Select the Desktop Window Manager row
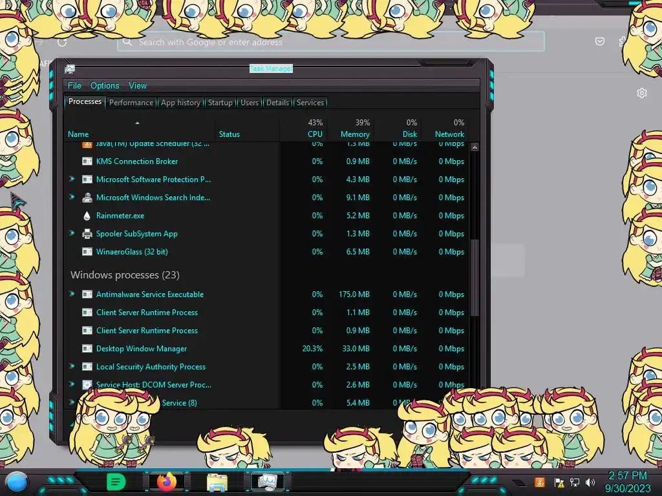Screen dimensions: 662x496 [x=267, y=349]
